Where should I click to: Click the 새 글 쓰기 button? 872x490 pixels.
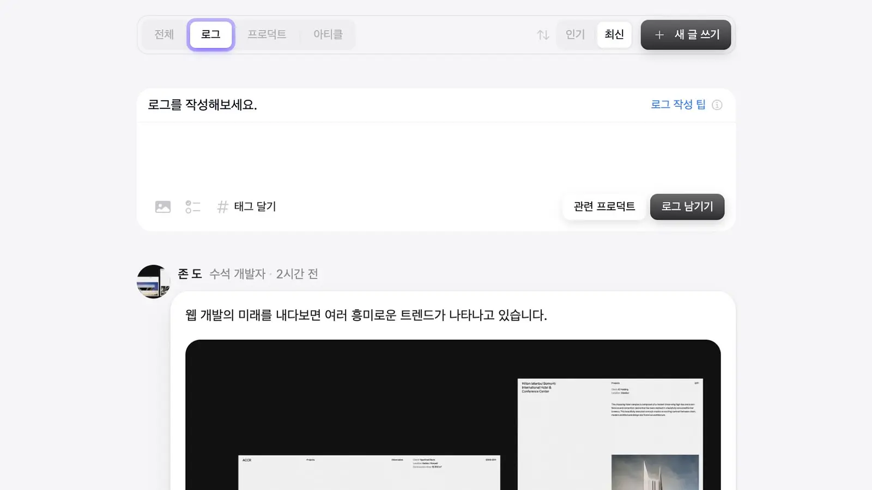click(686, 35)
